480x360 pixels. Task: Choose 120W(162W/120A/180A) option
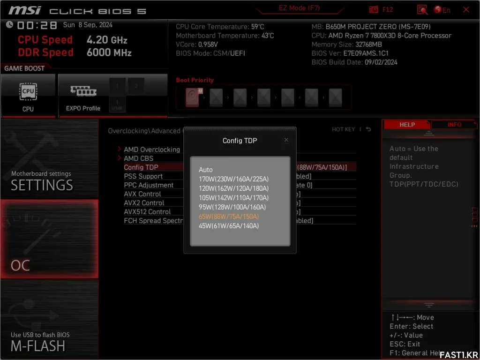click(234, 188)
